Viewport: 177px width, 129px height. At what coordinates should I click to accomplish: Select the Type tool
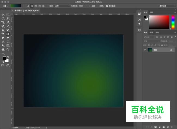click(8, 42)
